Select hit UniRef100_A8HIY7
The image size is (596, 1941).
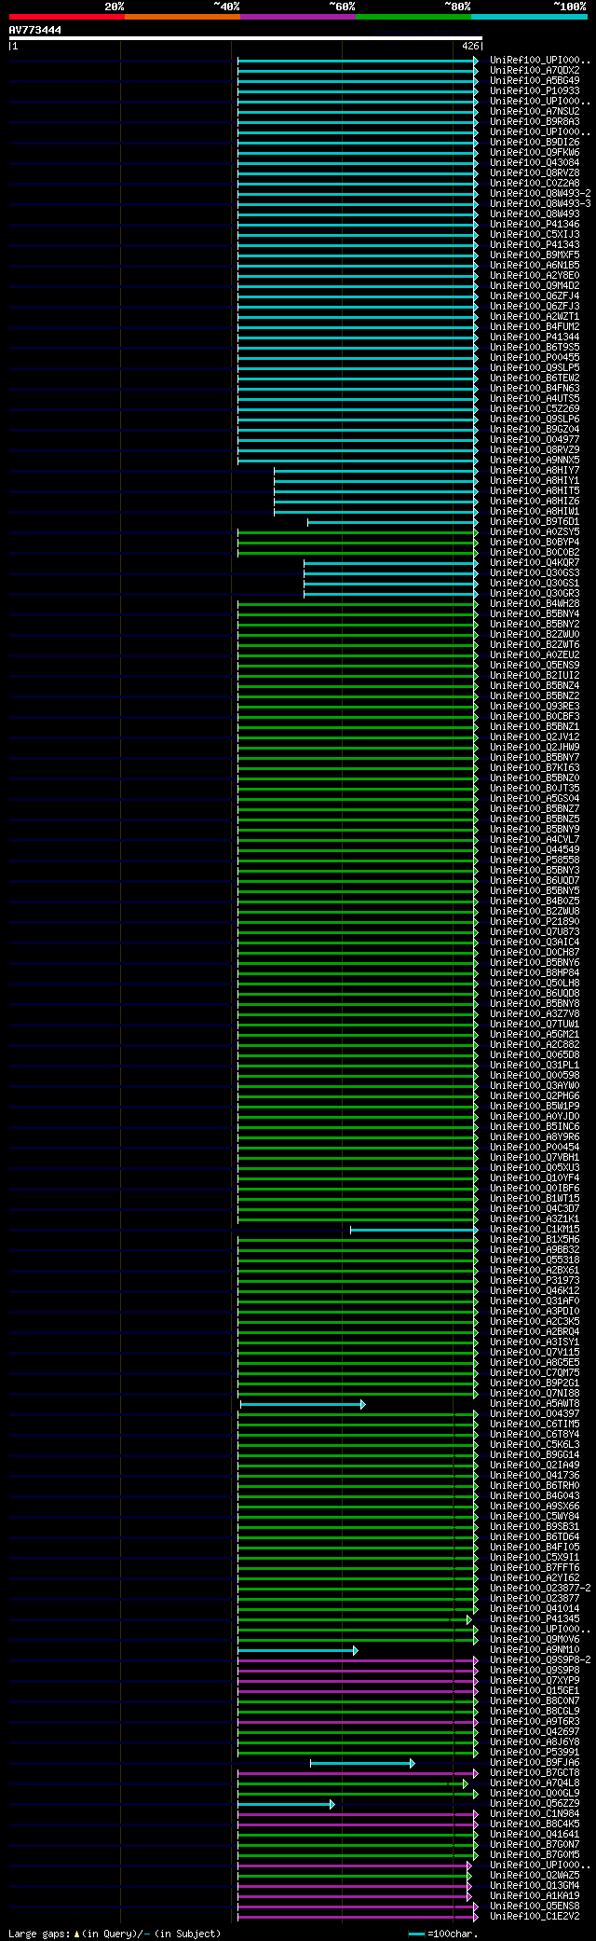pyautogui.click(x=535, y=471)
